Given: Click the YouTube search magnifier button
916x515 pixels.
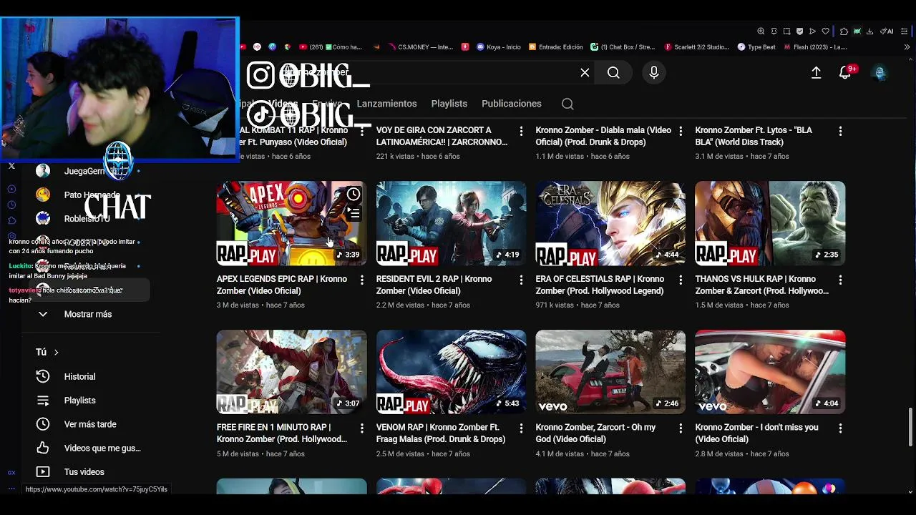Looking at the screenshot, I should pos(613,72).
